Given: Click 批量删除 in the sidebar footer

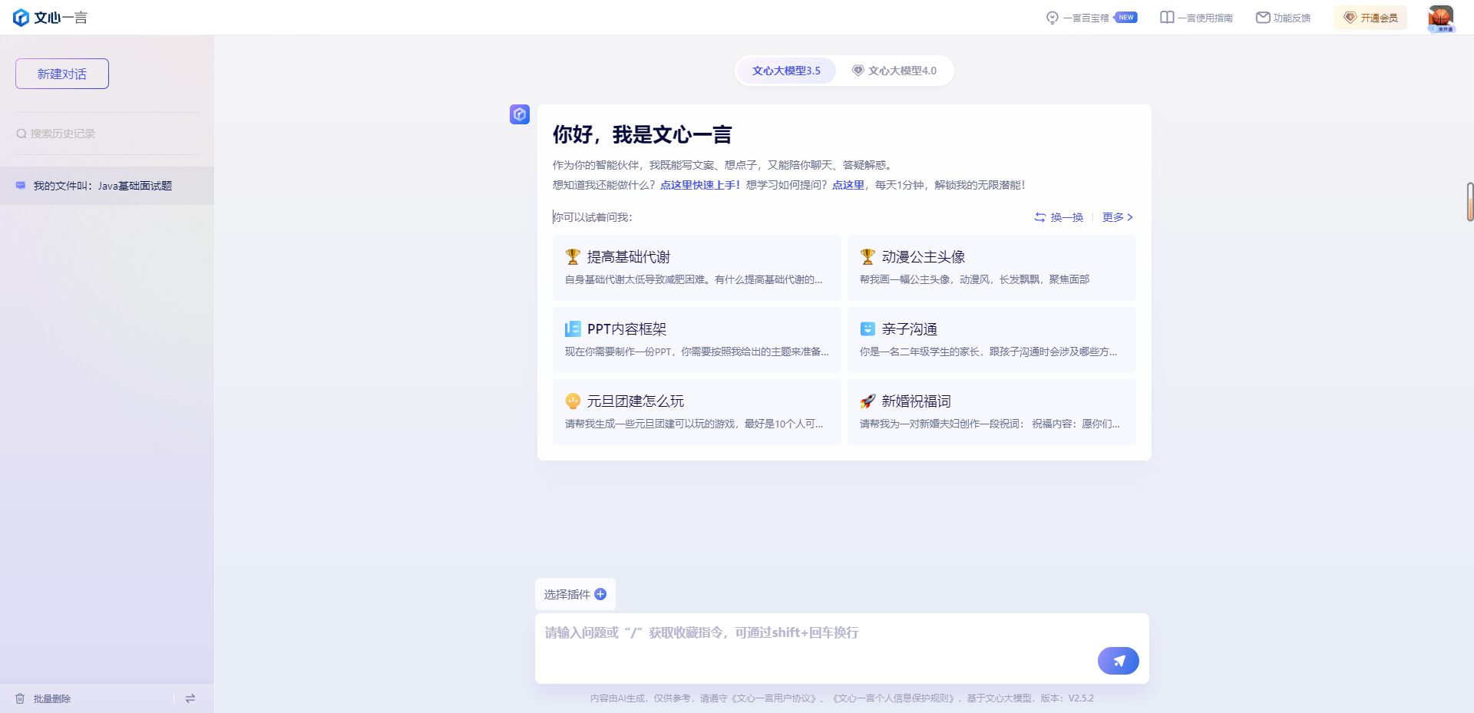Looking at the screenshot, I should tap(51, 698).
